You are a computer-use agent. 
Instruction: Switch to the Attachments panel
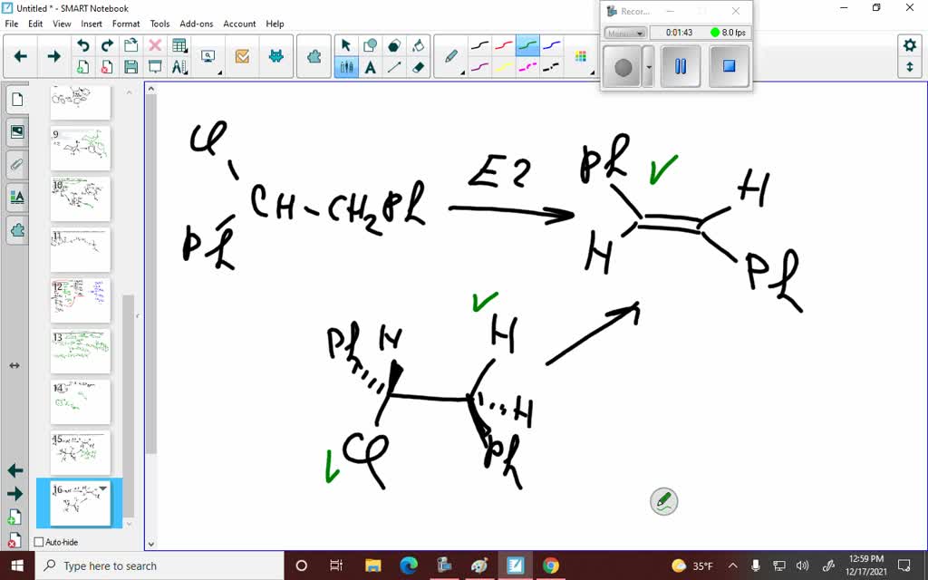point(17,164)
